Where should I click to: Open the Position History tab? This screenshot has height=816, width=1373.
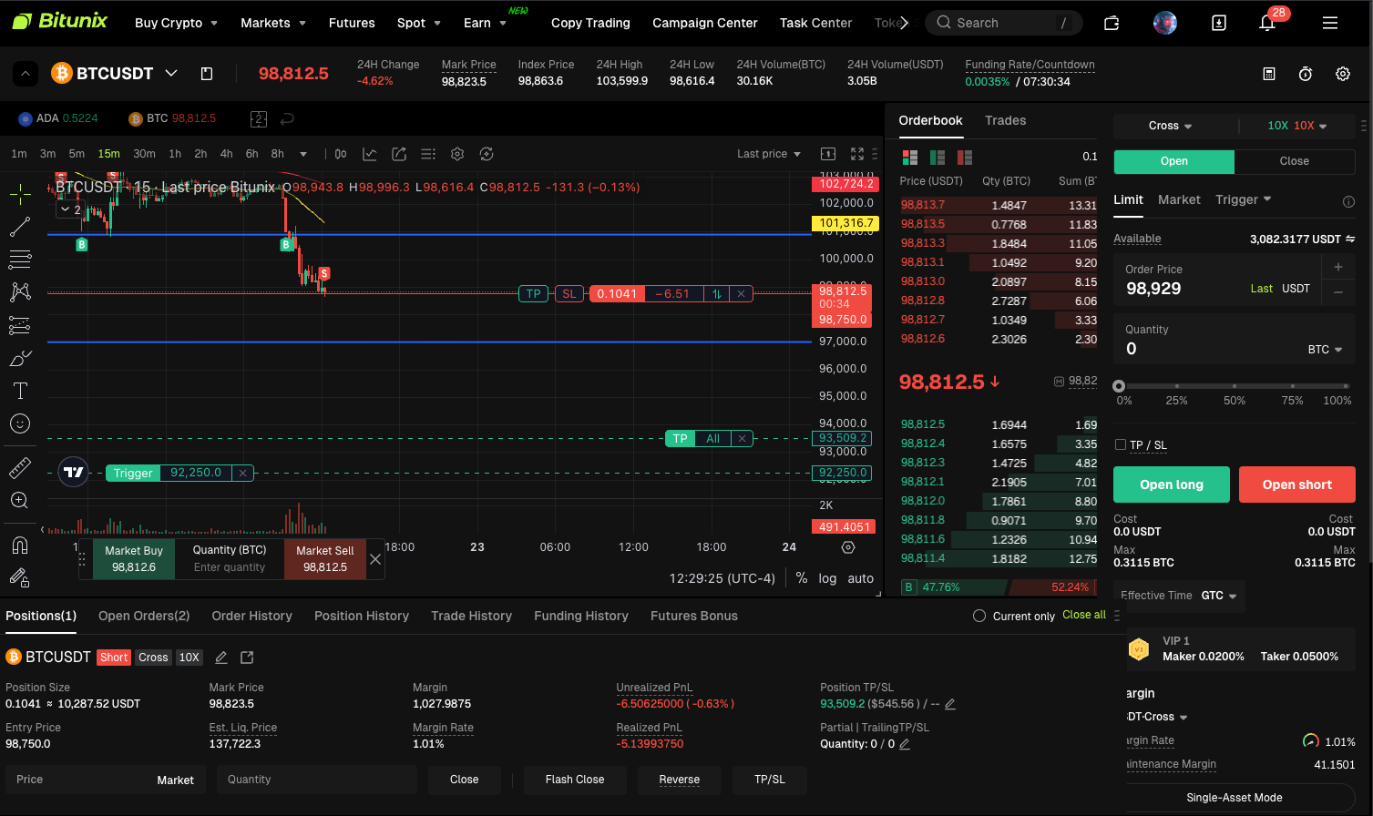(362, 616)
